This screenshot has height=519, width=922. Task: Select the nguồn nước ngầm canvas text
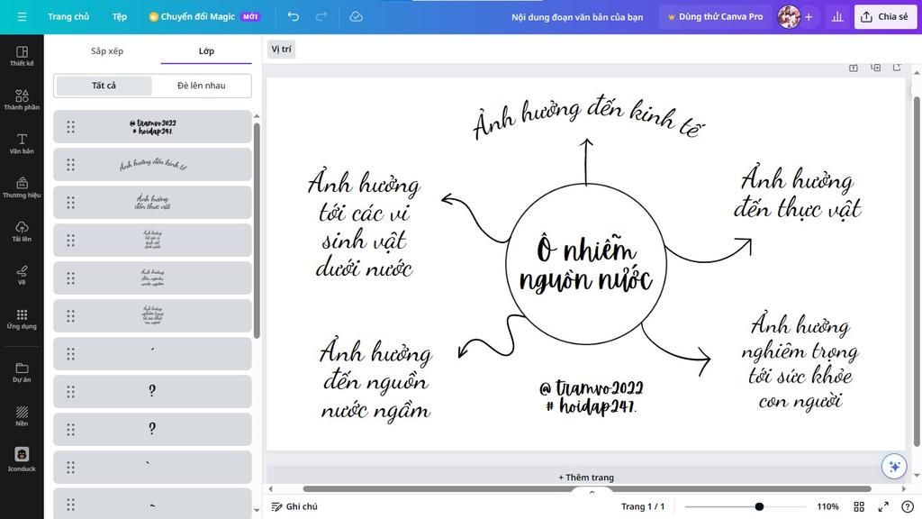(375, 381)
